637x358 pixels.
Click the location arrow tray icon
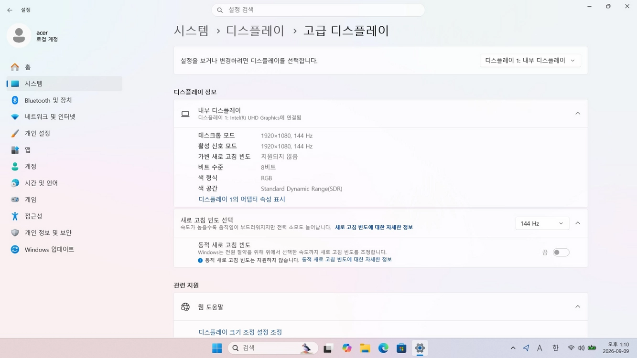pos(526,348)
